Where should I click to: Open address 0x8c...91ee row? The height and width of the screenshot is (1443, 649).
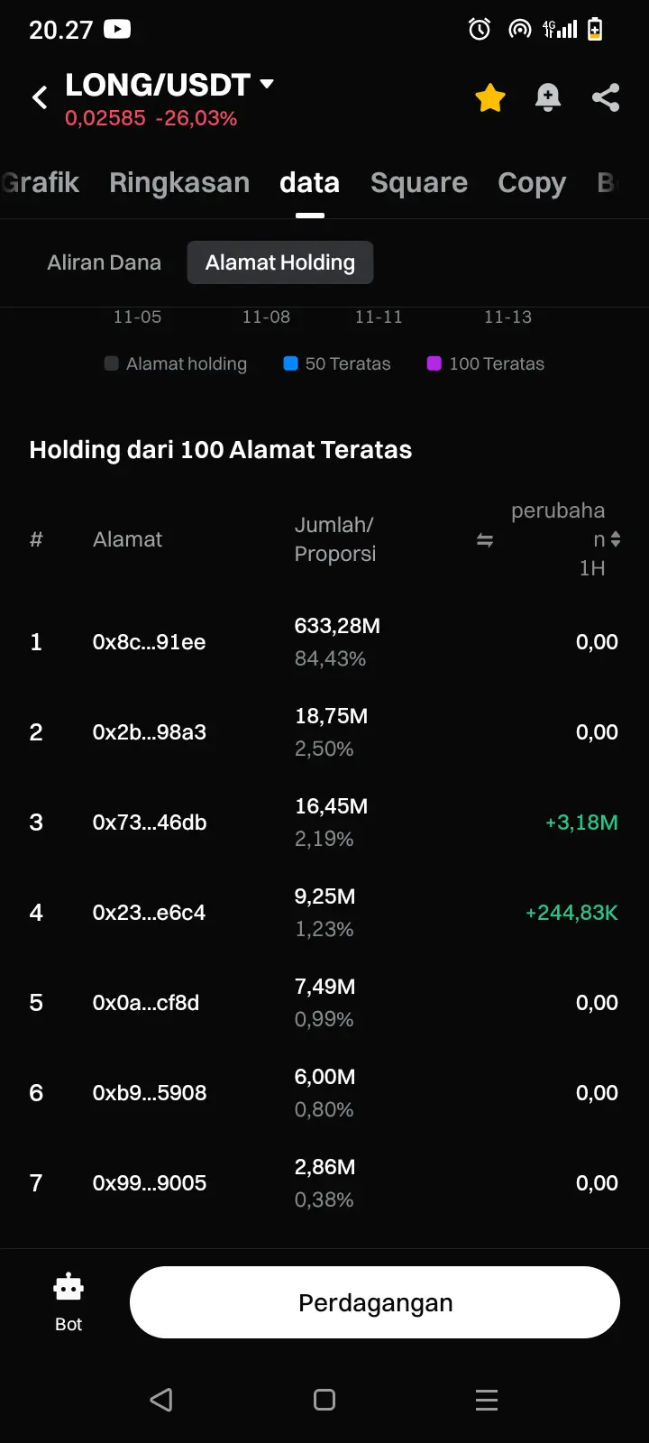pyautogui.click(x=150, y=642)
